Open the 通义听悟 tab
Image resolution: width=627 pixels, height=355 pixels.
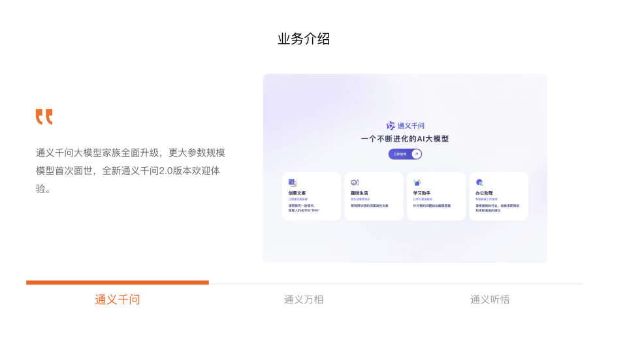coord(490,300)
